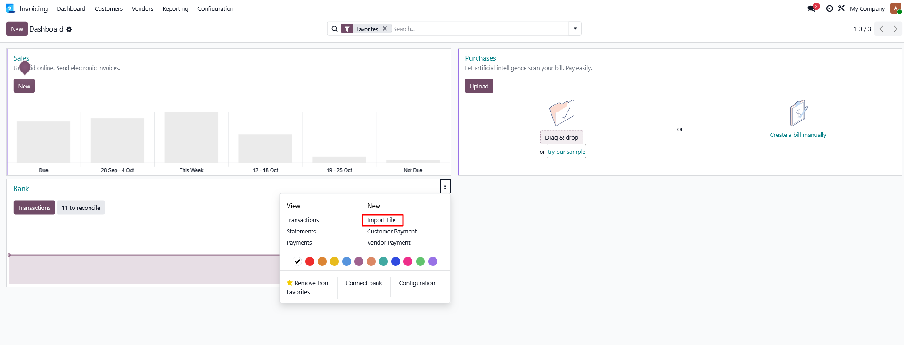This screenshot has width=904, height=345.
Task: Click the Upload button in Purchases
Action: click(479, 86)
